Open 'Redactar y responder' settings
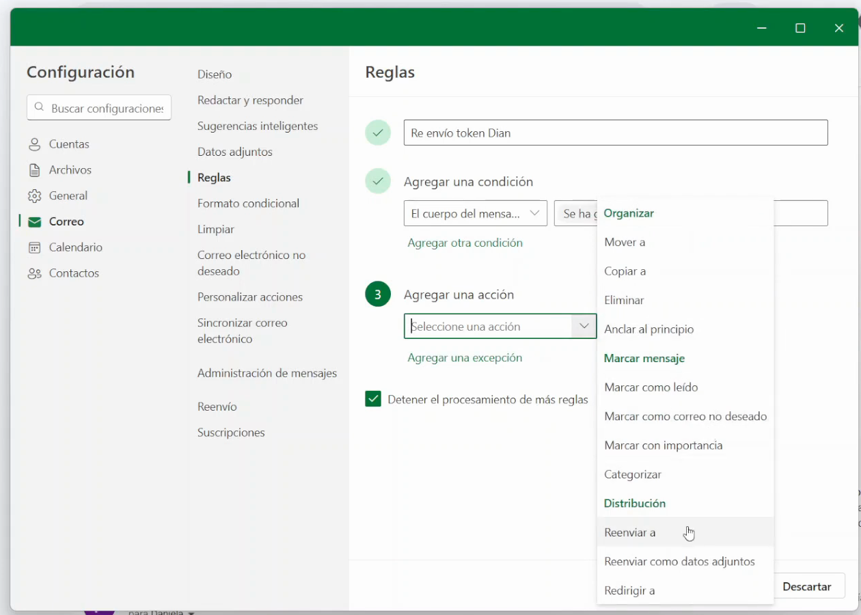The height and width of the screenshot is (615, 861). [x=250, y=100]
